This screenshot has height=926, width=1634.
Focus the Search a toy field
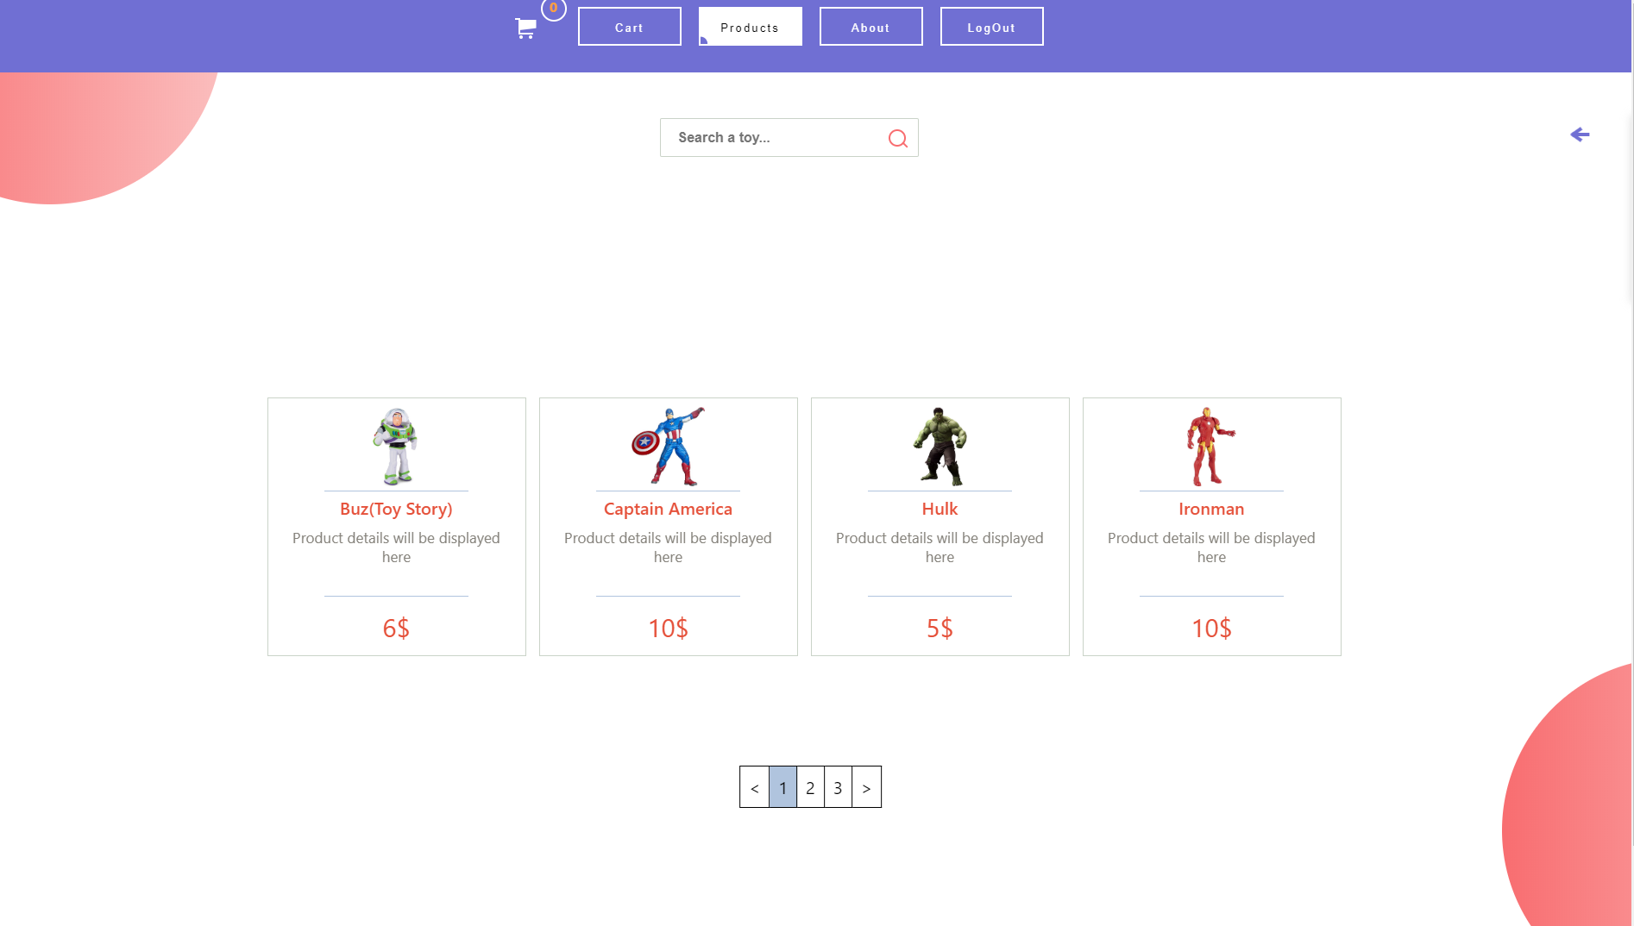789,138
